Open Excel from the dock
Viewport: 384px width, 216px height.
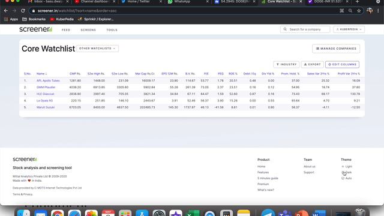click(x=193, y=213)
